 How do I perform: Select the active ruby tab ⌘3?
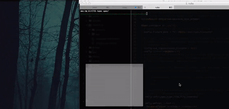(158, 7)
